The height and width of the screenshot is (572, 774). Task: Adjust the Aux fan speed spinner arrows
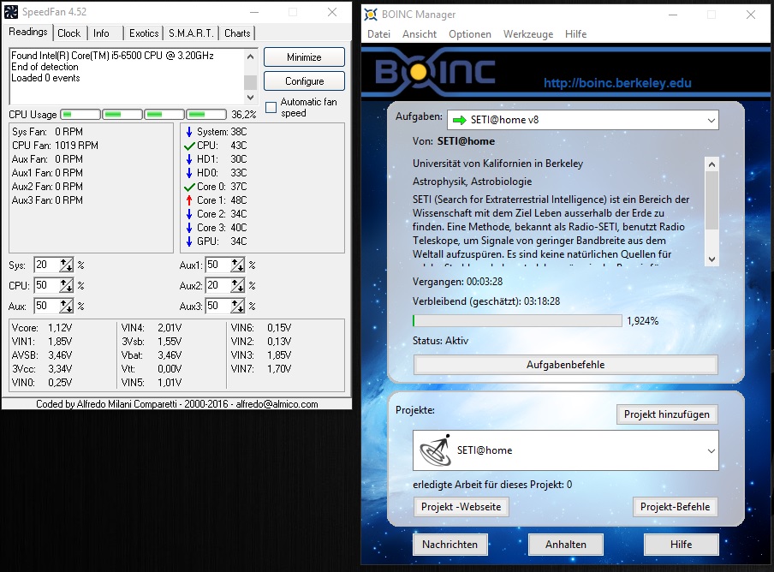(67, 306)
